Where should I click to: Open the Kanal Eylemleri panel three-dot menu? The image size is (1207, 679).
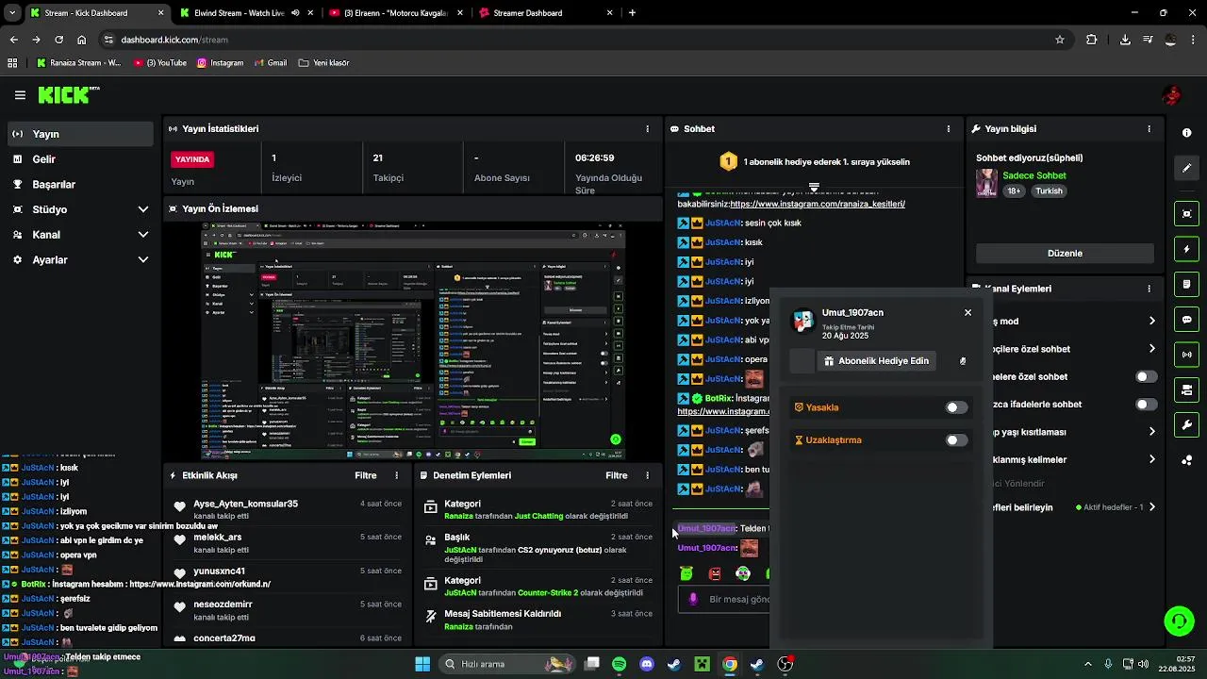point(1149,289)
